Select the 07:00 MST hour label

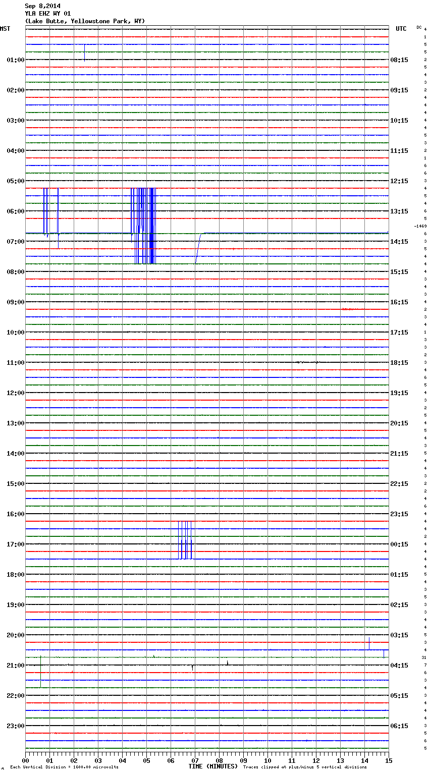[x=16, y=242]
